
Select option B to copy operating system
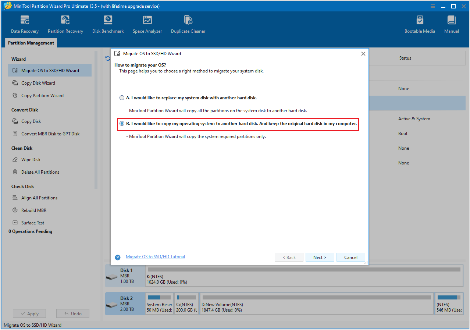point(122,124)
